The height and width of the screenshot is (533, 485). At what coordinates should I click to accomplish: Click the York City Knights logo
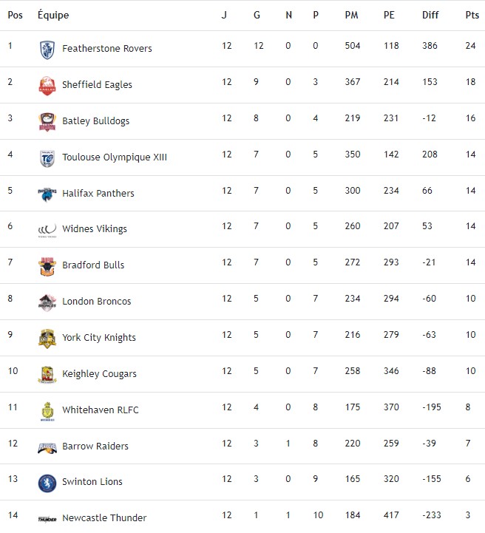[47, 339]
